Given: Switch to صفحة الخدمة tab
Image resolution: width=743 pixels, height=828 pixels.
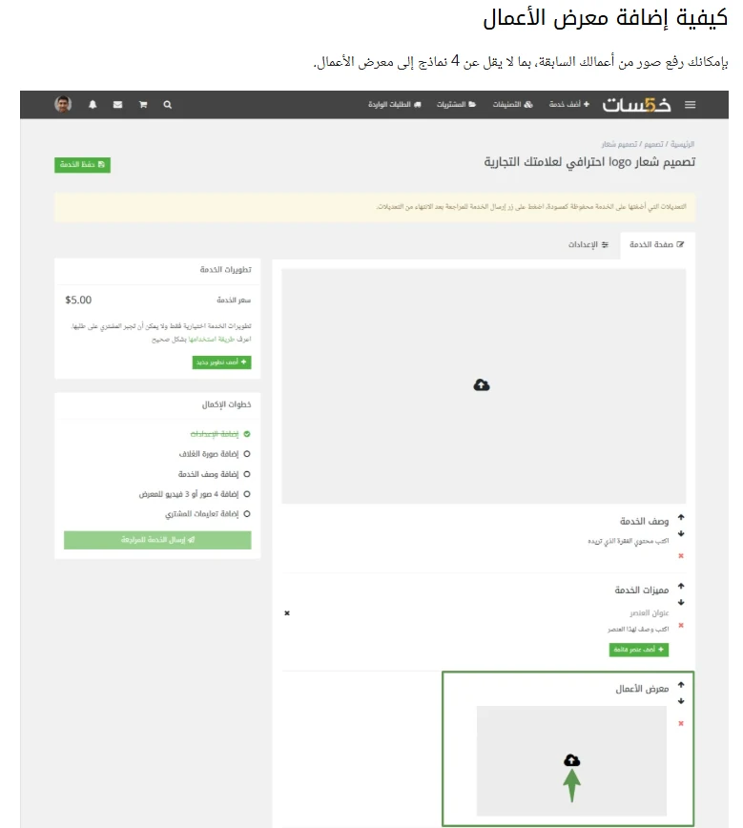Looking at the screenshot, I should [x=657, y=244].
